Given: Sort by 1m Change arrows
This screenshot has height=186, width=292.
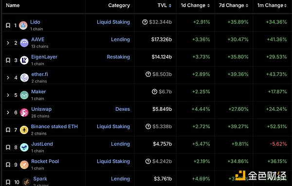Looking at the screenshot, I should [x=285, y=5].
